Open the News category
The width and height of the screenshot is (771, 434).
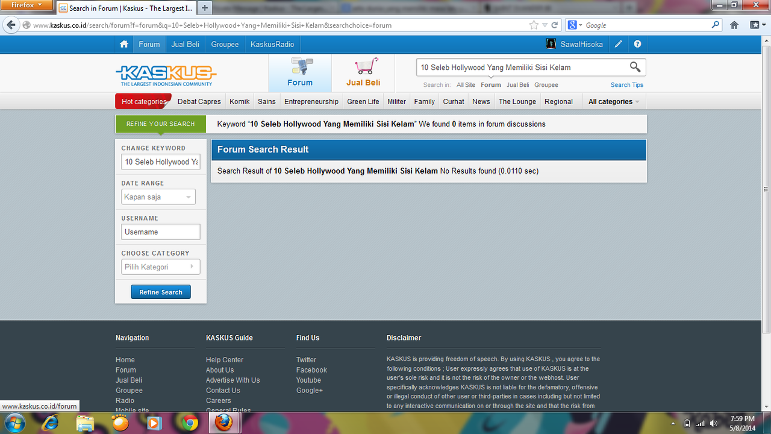pos(481,101)
